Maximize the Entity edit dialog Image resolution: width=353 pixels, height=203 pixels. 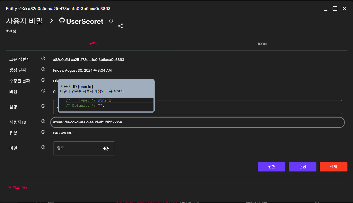(x=335, y=9)
